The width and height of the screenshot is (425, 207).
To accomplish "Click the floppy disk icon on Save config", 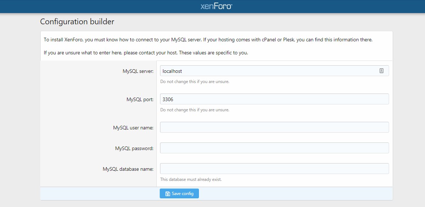I will tap(168, 194).
